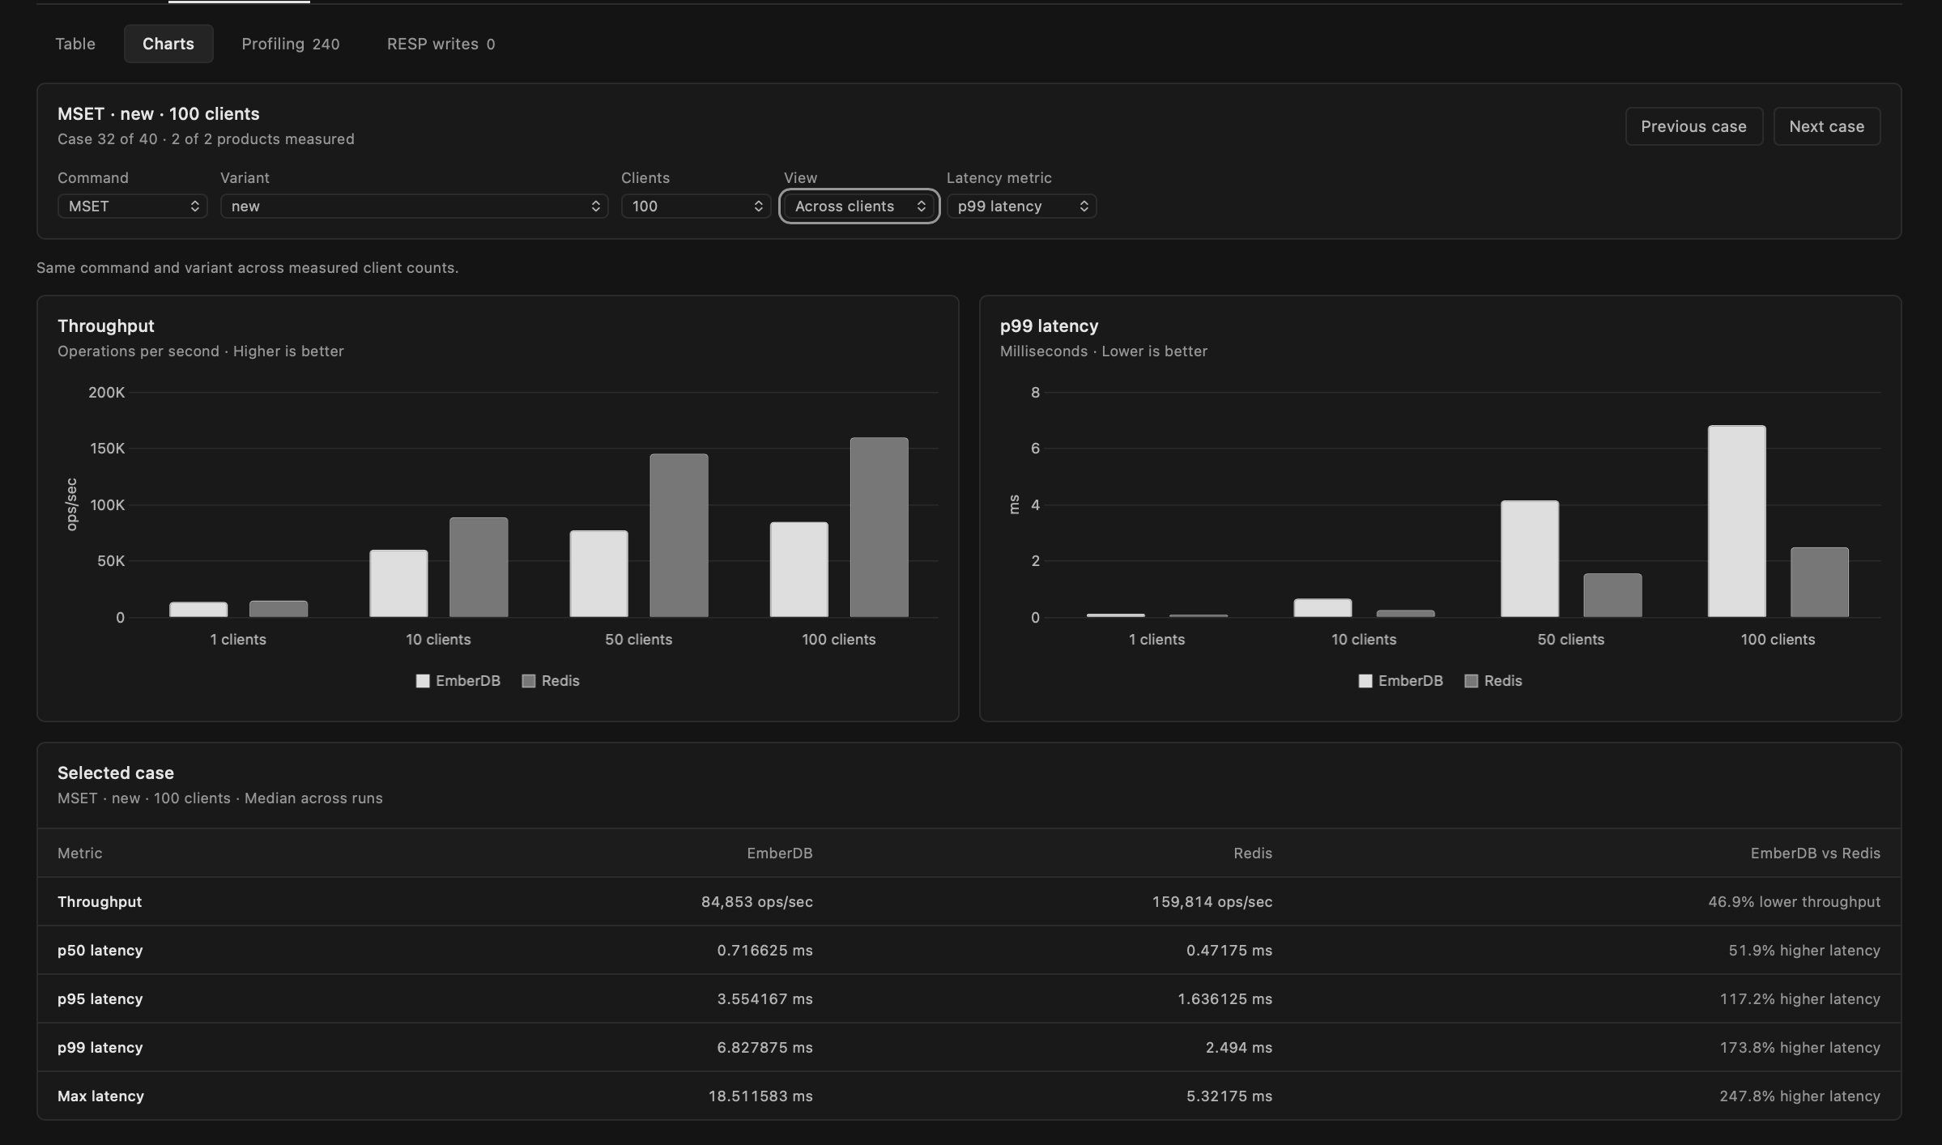
Task: Open the Profiling 240 tab
Action: [290, 44]
